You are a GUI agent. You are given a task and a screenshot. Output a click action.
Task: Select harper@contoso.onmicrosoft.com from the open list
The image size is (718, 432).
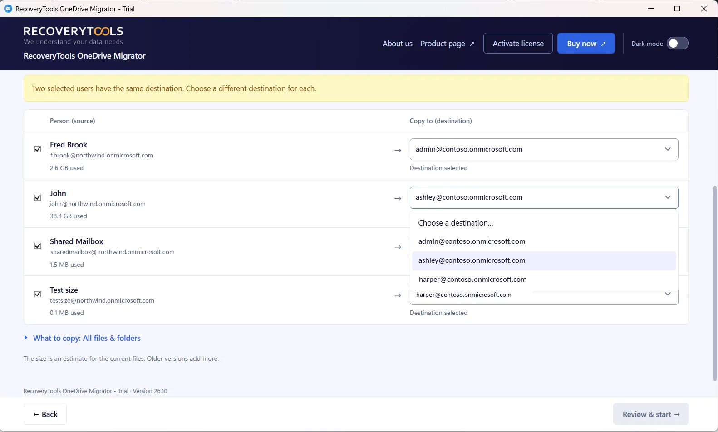tap(544, 280)
